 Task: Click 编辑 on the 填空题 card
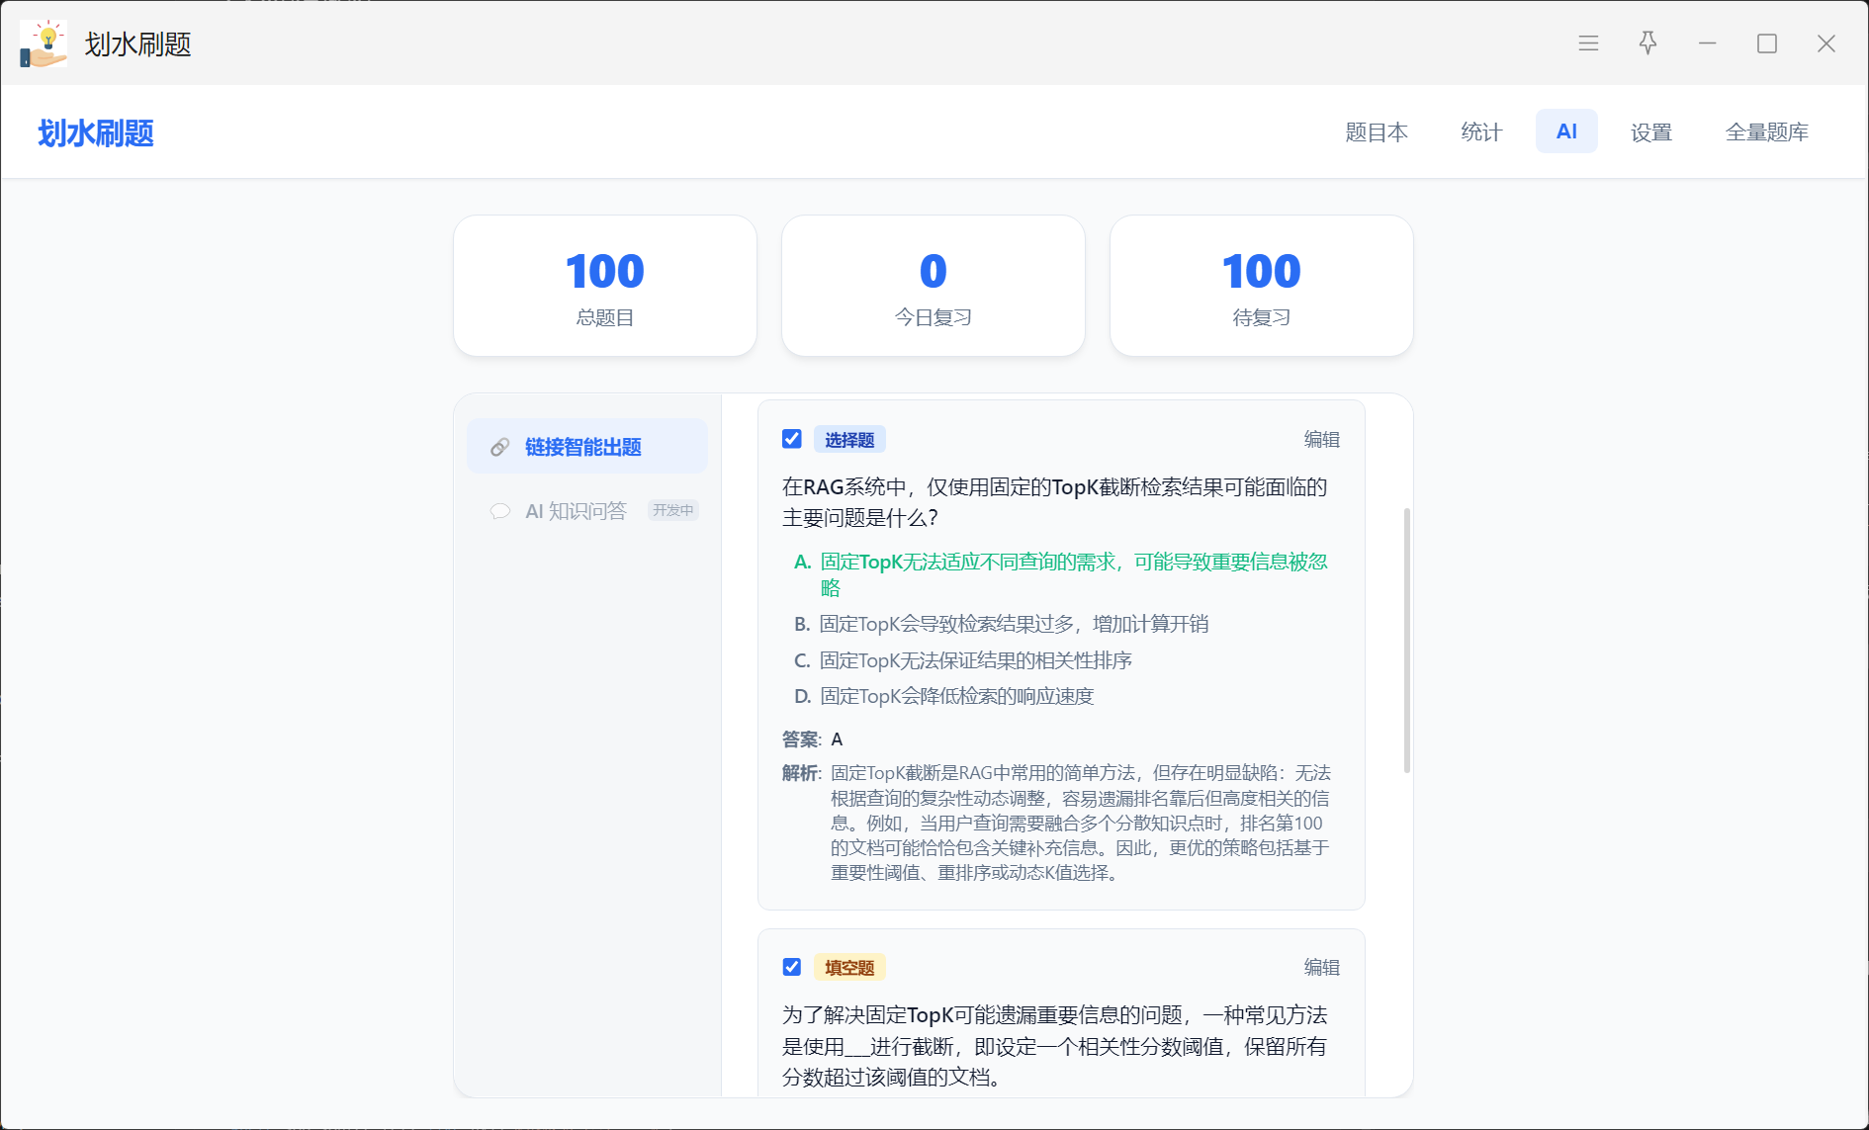tap(1321, 968)
